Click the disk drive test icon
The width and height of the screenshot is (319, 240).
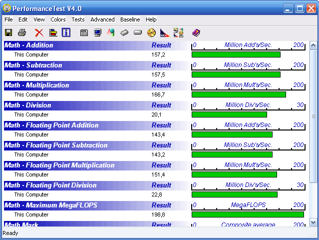click(138, 32)
